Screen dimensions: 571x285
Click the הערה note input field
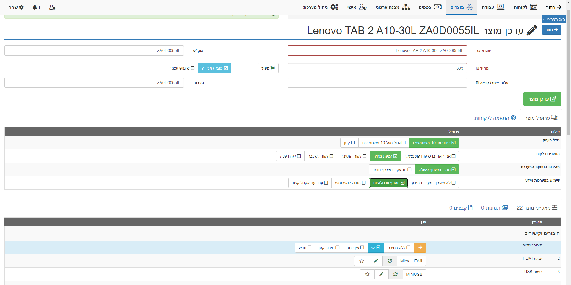point(94,83)
